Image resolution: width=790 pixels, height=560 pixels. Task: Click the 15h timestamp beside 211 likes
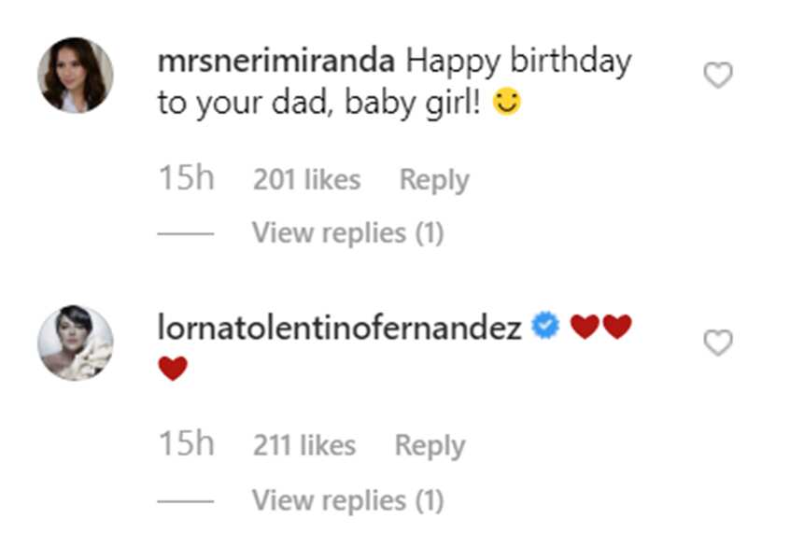click(x=187, y=443)
